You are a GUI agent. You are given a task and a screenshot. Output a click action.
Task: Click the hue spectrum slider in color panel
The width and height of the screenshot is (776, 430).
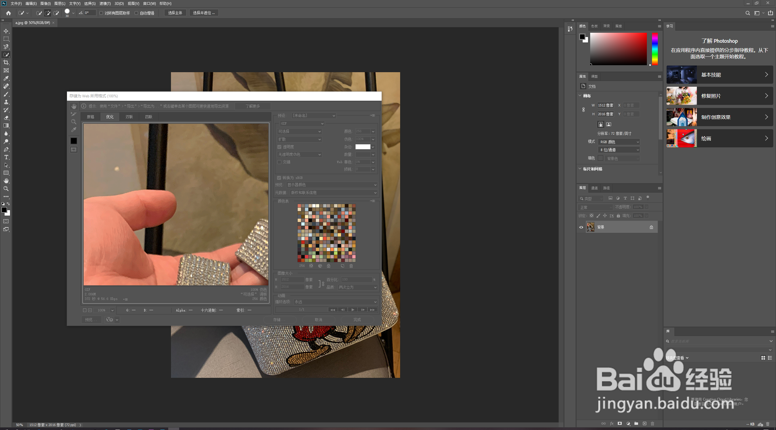tap(655, 49)
